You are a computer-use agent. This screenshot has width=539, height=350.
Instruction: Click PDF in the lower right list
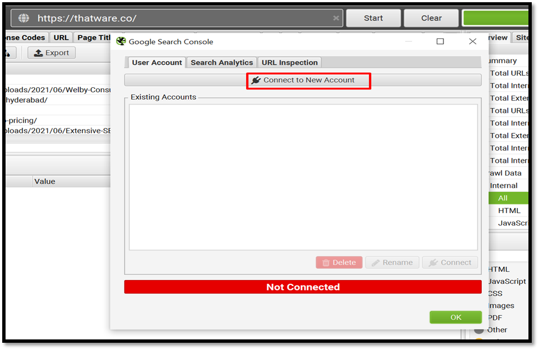pyautogui.click(x=495, y=317)
